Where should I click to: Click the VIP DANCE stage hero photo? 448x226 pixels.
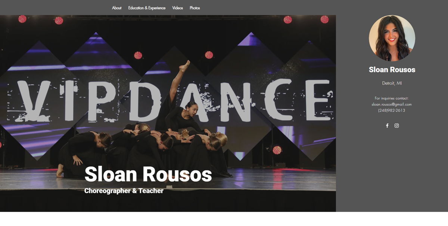(x=168, y=113)
